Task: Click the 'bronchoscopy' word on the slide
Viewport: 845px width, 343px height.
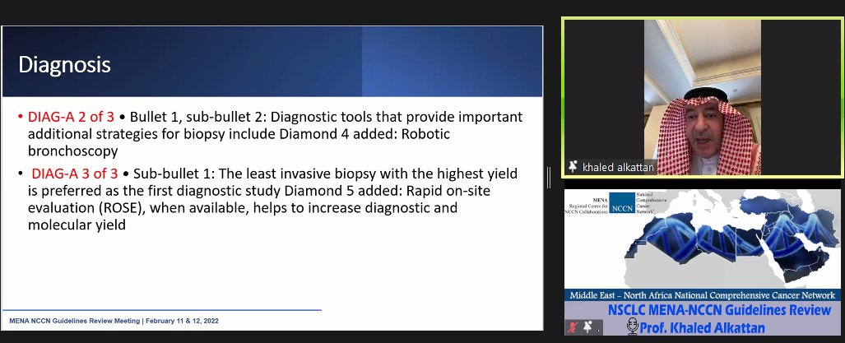Action: [x=72, y=151]
